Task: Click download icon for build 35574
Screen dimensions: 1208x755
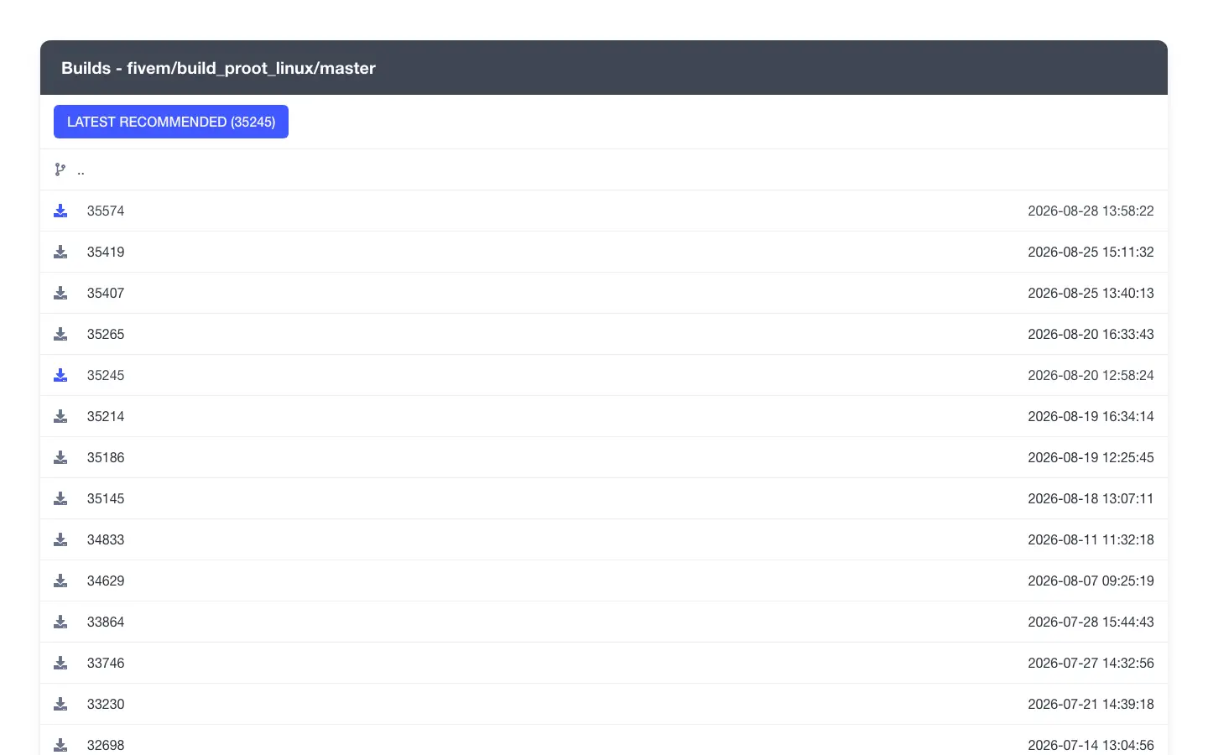Action: (60, 211)
